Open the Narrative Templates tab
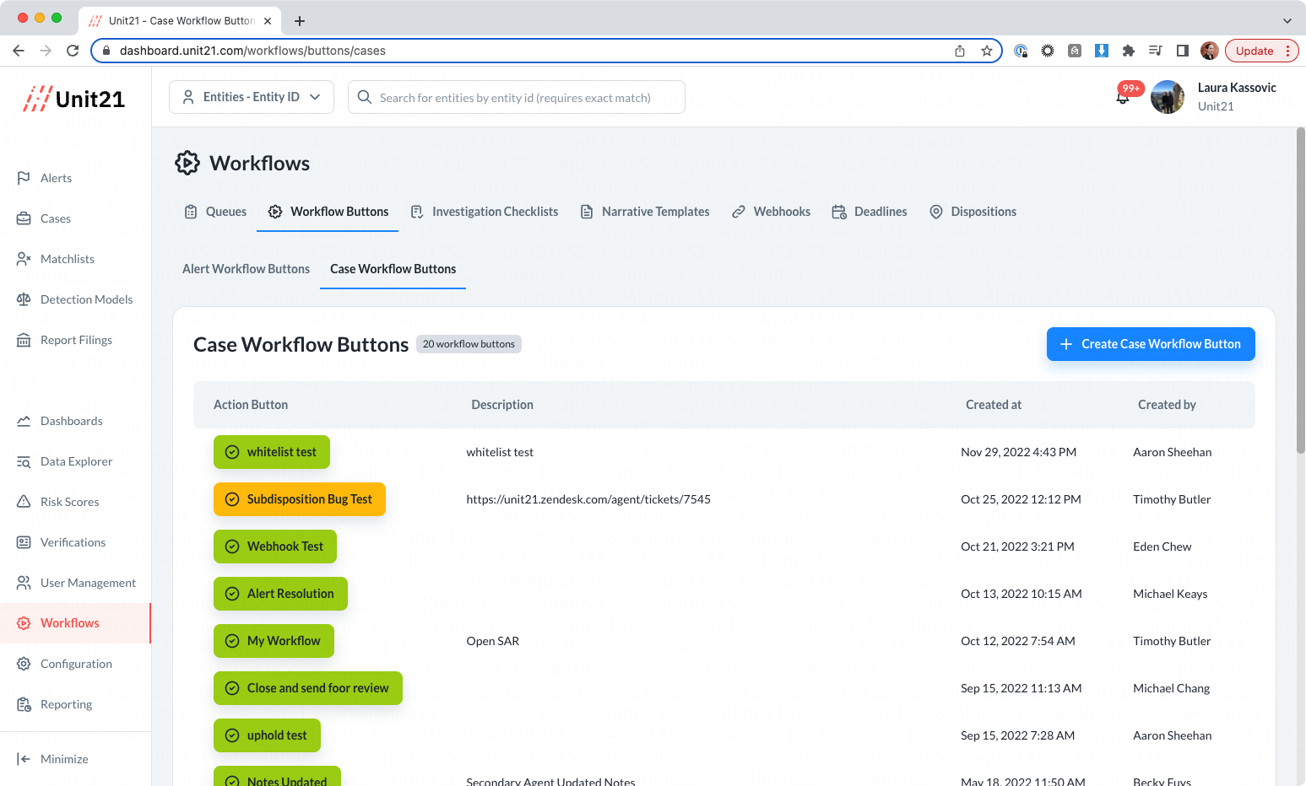Viewport: 1306px width, 786px height. tap(645, 212)
